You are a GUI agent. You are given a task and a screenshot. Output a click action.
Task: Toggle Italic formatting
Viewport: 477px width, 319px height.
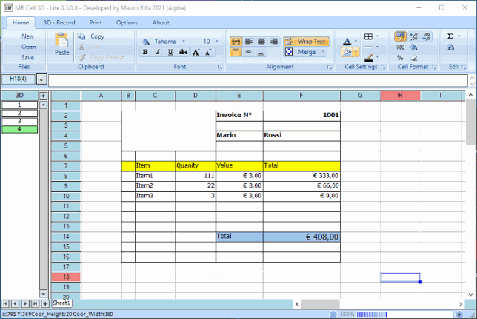pyautogui.click(x=158, y=52)
